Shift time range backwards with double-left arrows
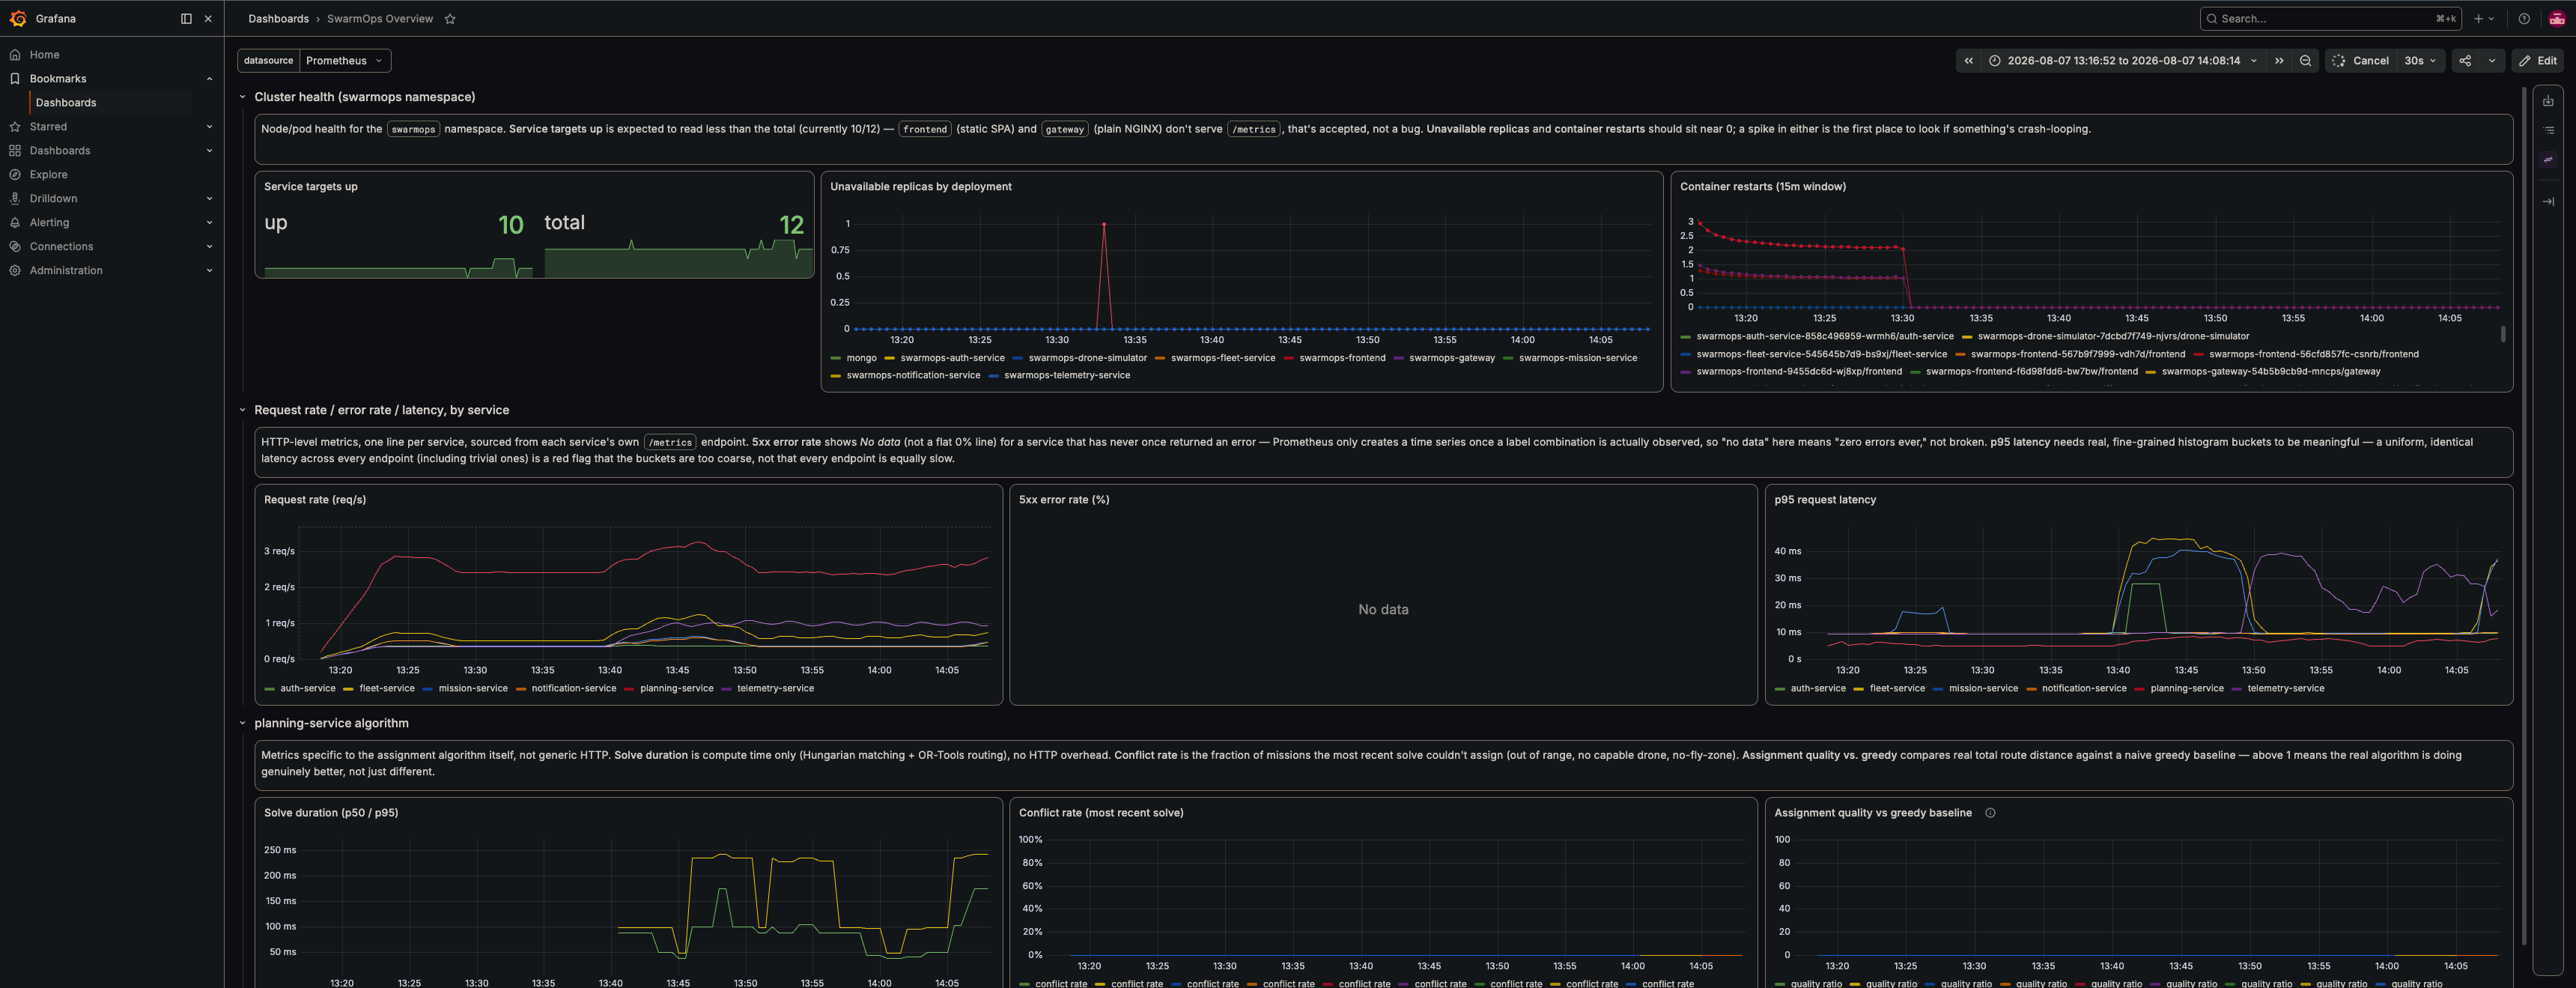Image resolution: width=2576 pixels, height=988 pixels. pos(1968,60)
